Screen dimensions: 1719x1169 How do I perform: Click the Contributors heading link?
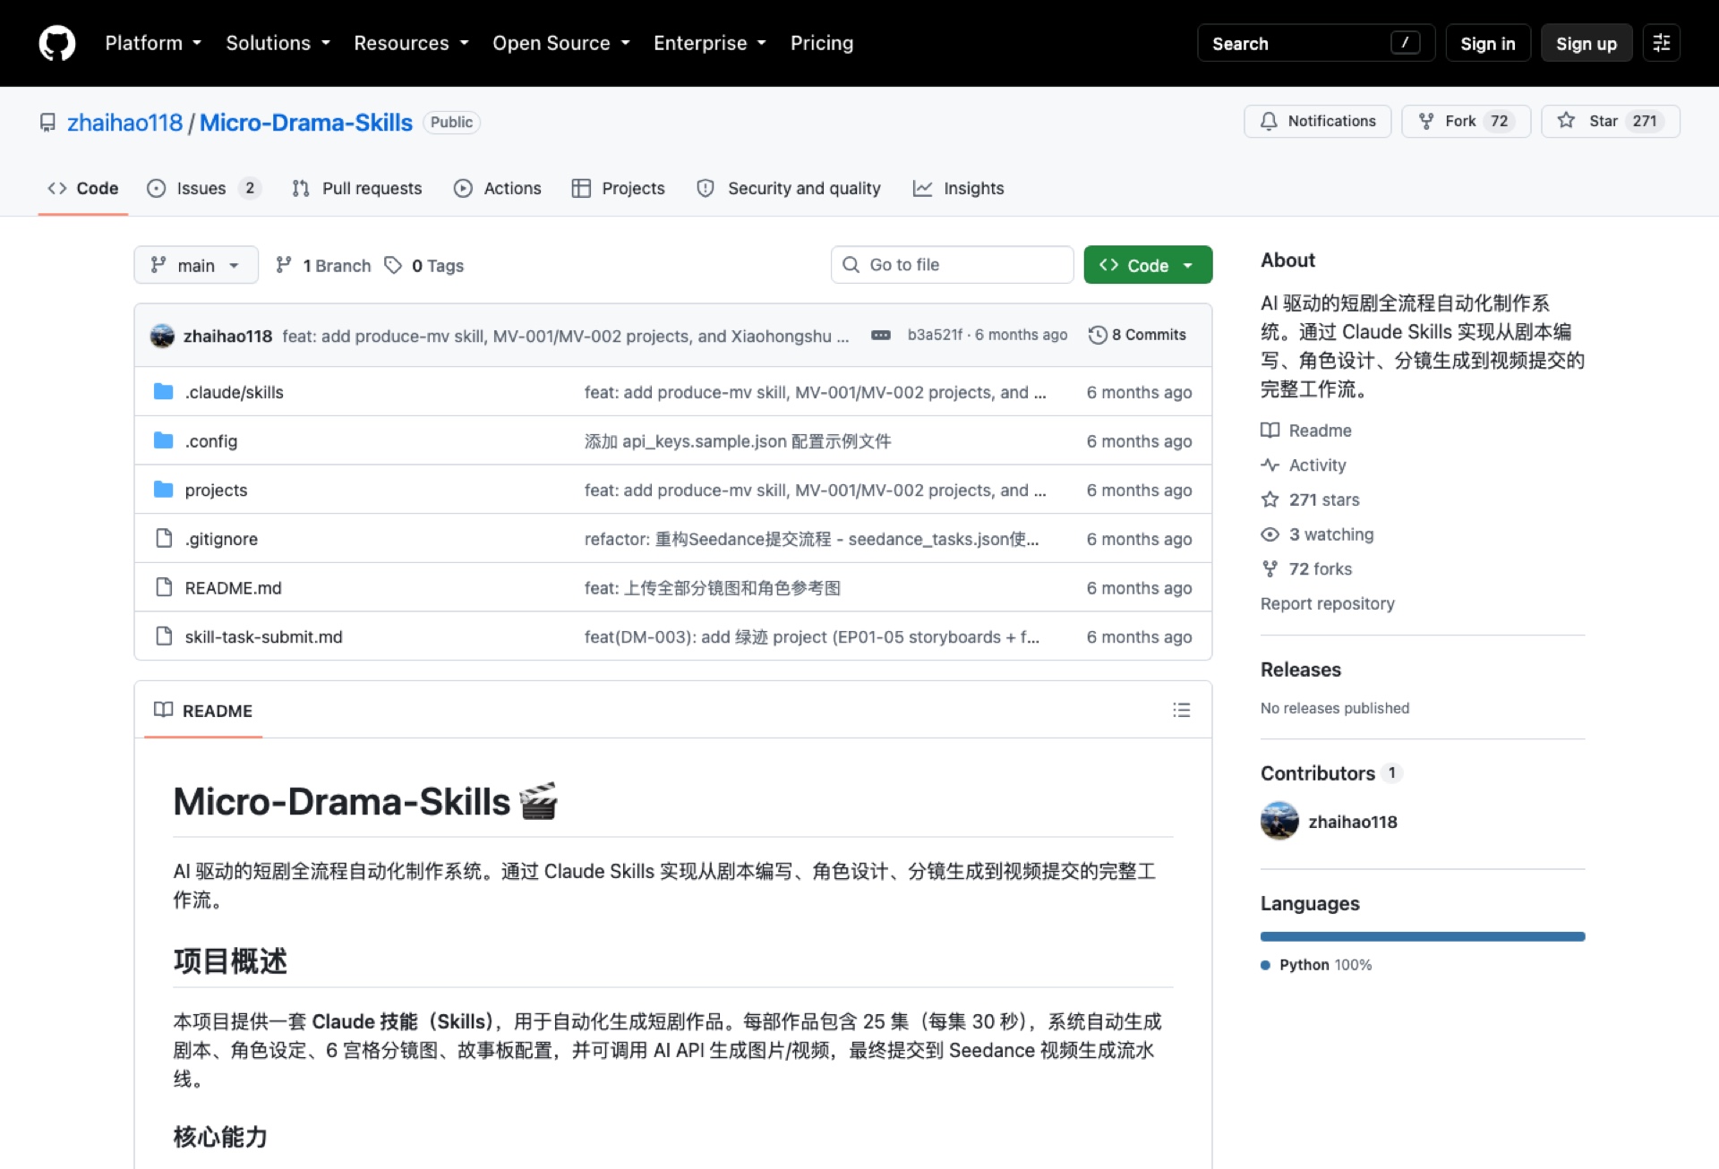[1318, 773]
